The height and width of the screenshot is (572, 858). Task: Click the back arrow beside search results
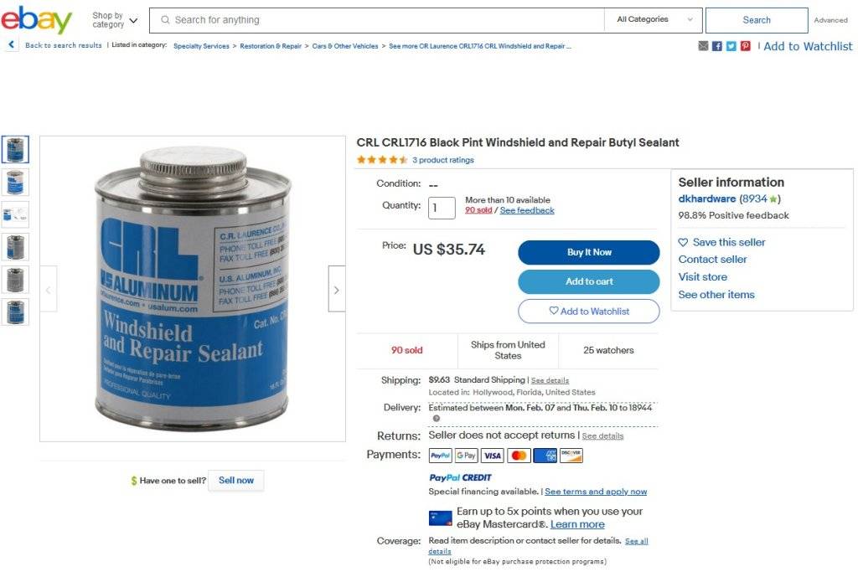coord(11,45)
